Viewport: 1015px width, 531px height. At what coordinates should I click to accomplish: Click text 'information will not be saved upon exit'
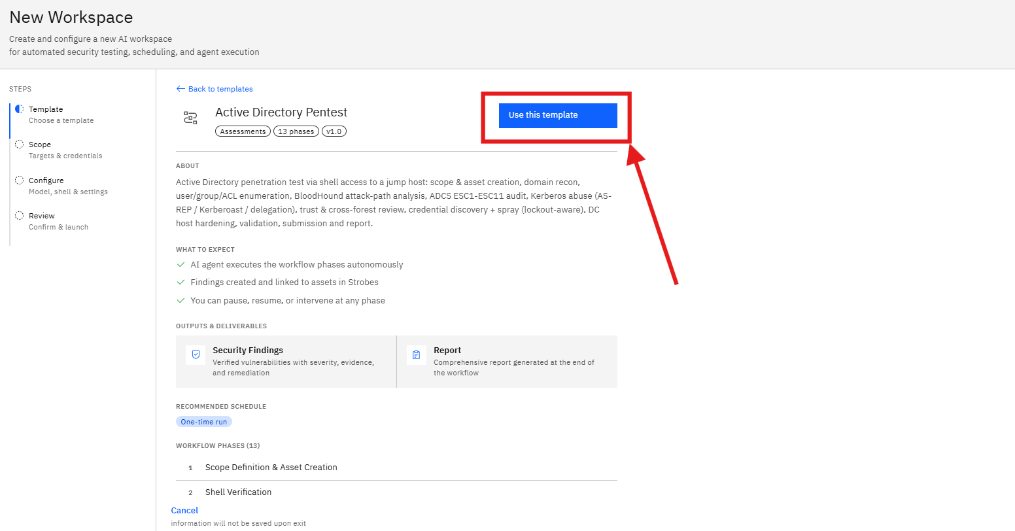pos(238,523)
